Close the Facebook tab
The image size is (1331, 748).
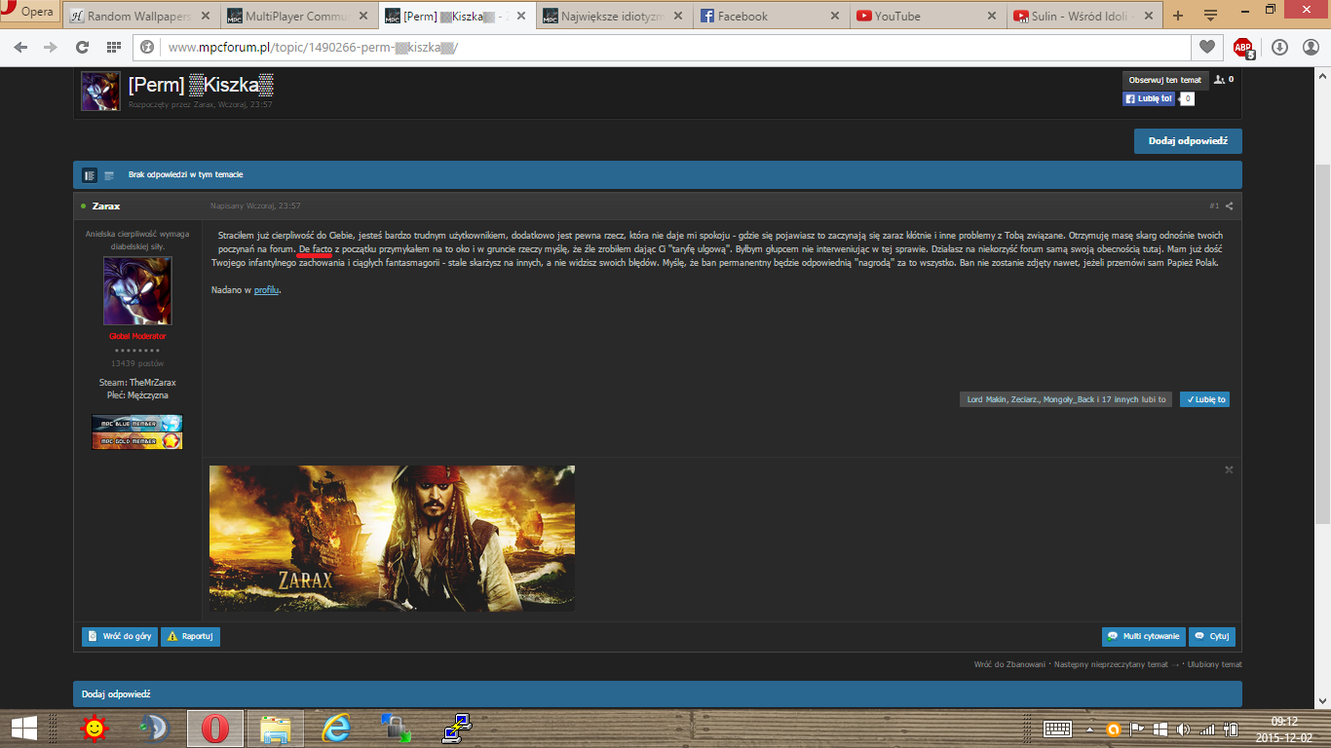click(x=835, y=16)
